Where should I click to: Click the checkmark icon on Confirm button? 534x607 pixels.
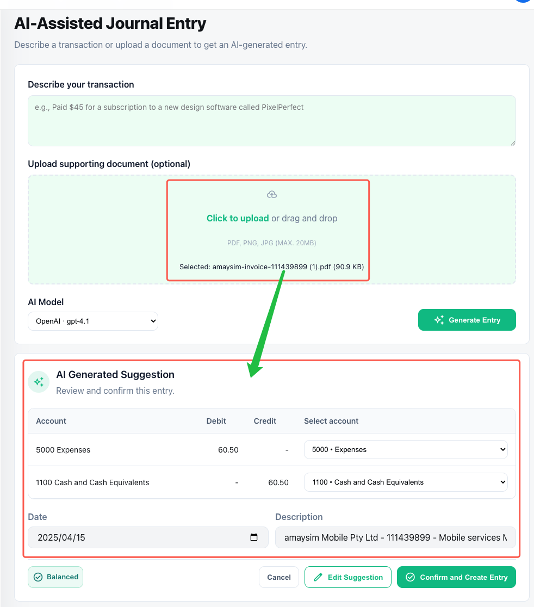[411, 577]
